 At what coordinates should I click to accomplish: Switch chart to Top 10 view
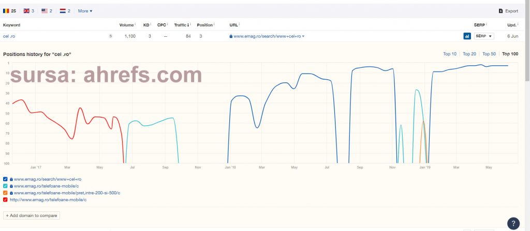point(450,54)
